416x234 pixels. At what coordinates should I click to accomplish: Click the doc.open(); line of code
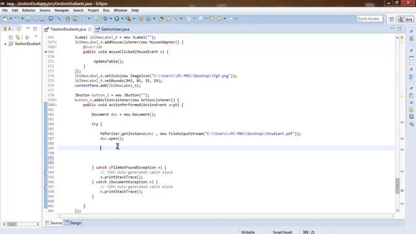pos(112,138)
